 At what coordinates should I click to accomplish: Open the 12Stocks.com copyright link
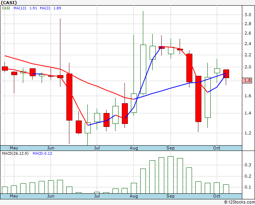(239, 202)
